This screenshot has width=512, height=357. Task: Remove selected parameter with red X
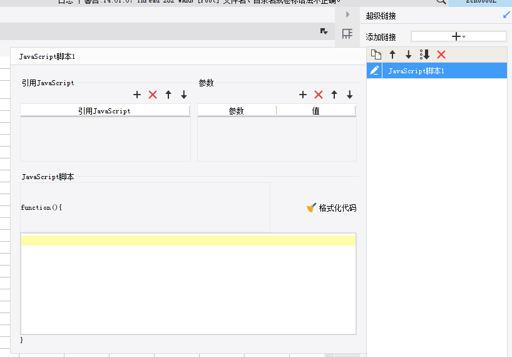(x=319, y=95)
